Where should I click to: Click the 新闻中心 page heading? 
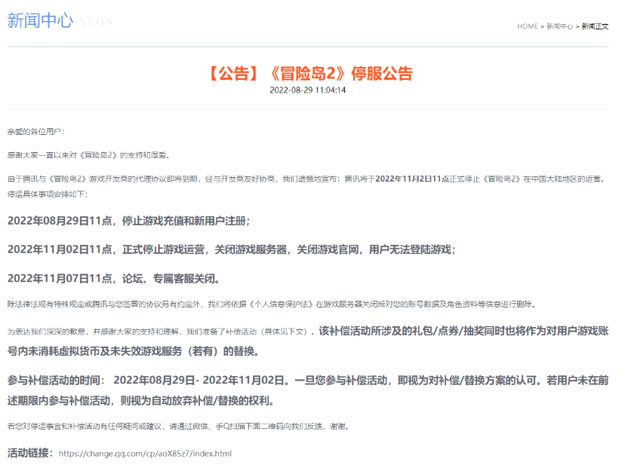[x=40, y=20]
